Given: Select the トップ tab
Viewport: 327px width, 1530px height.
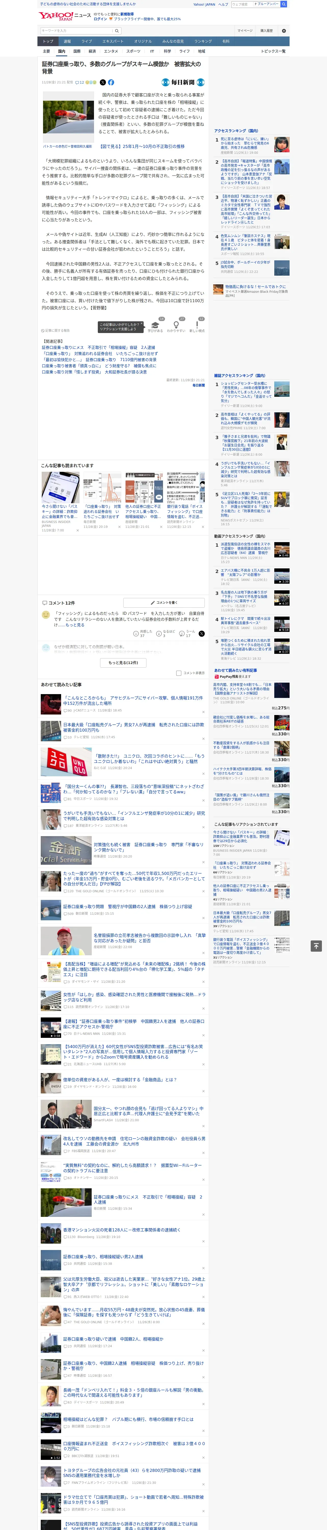Looking at the screenshot, I should (48, 42).
